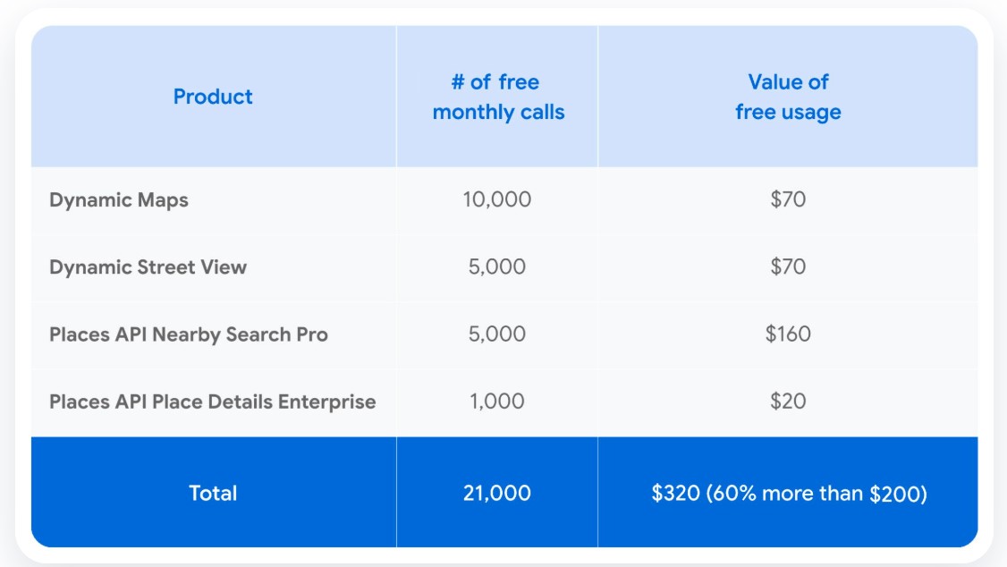Click the Total row label
Viewport: 1007px width, 567px height.
coord(213,493)
